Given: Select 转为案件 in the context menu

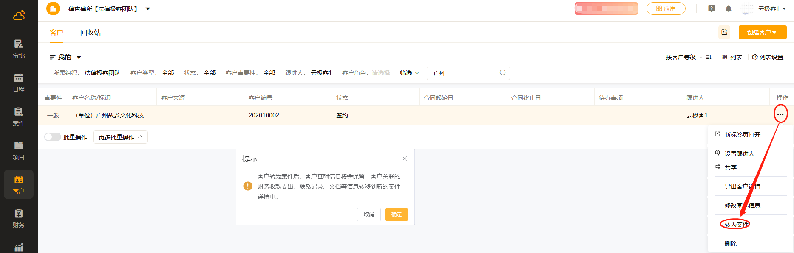Looking at the screenshot, I should click(x=736, y=225).
